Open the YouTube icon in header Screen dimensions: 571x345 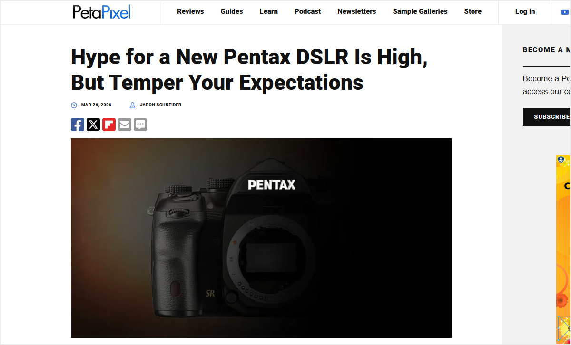pos(565,12)
